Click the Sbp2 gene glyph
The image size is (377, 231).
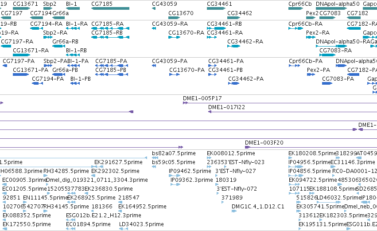tap(48, 9)
